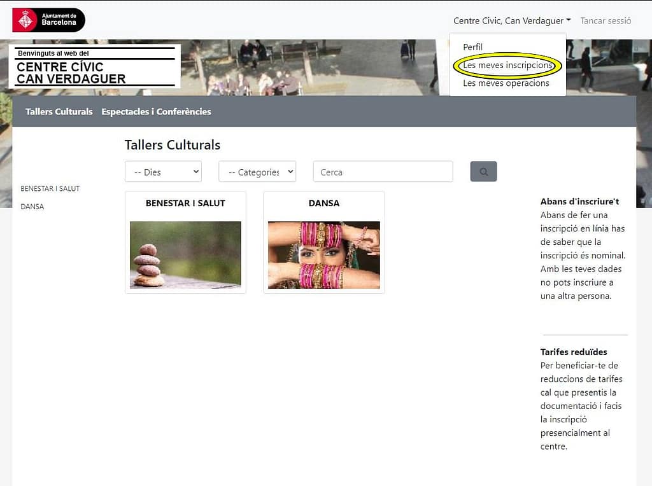
Task: Open the Dies filter dropdown
Action: coord(163,172)
